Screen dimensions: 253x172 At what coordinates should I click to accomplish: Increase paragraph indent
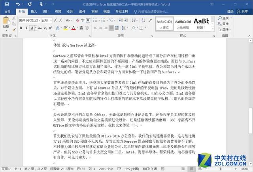(126, 20)
